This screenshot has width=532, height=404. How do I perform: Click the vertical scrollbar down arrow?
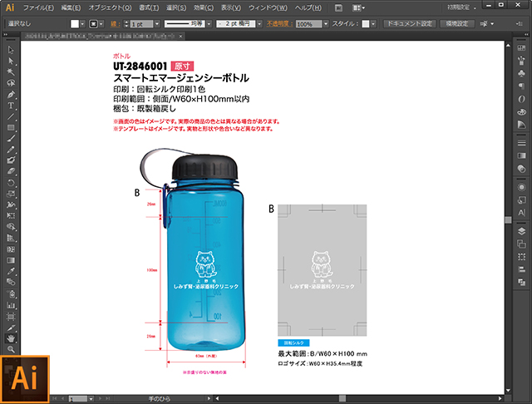[508, 390]
